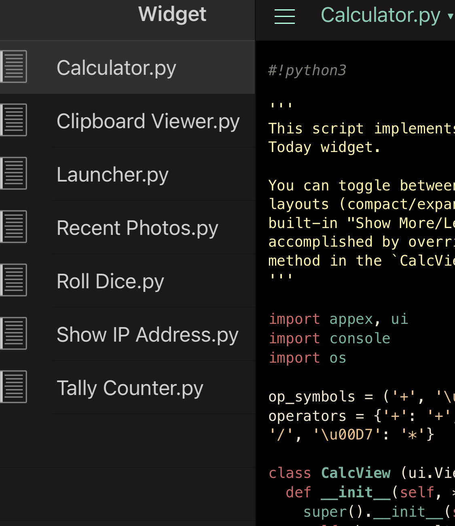Open the Launcher.py filename in the list
455x526 pixels.
point(112,175)
